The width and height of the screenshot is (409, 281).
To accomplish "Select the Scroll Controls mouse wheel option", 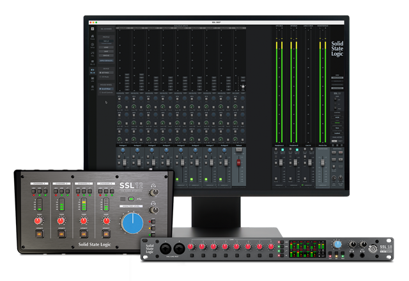I will point(106,92).
